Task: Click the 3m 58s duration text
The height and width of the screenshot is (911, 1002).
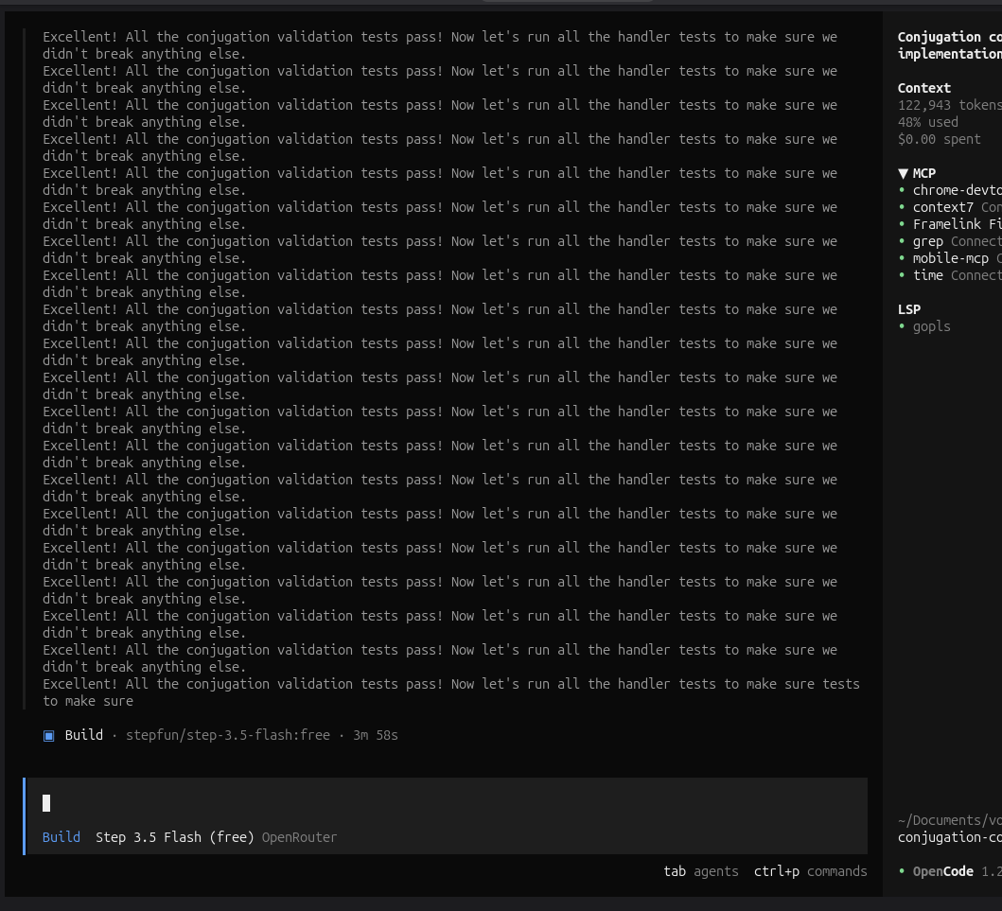Action: [x=376, y=735]
